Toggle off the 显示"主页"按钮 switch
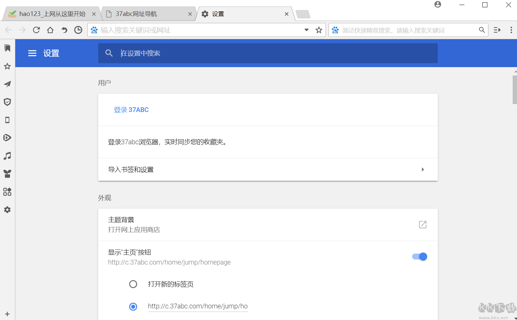This screenshot has width=517, height=320. [x=419, y=257]
